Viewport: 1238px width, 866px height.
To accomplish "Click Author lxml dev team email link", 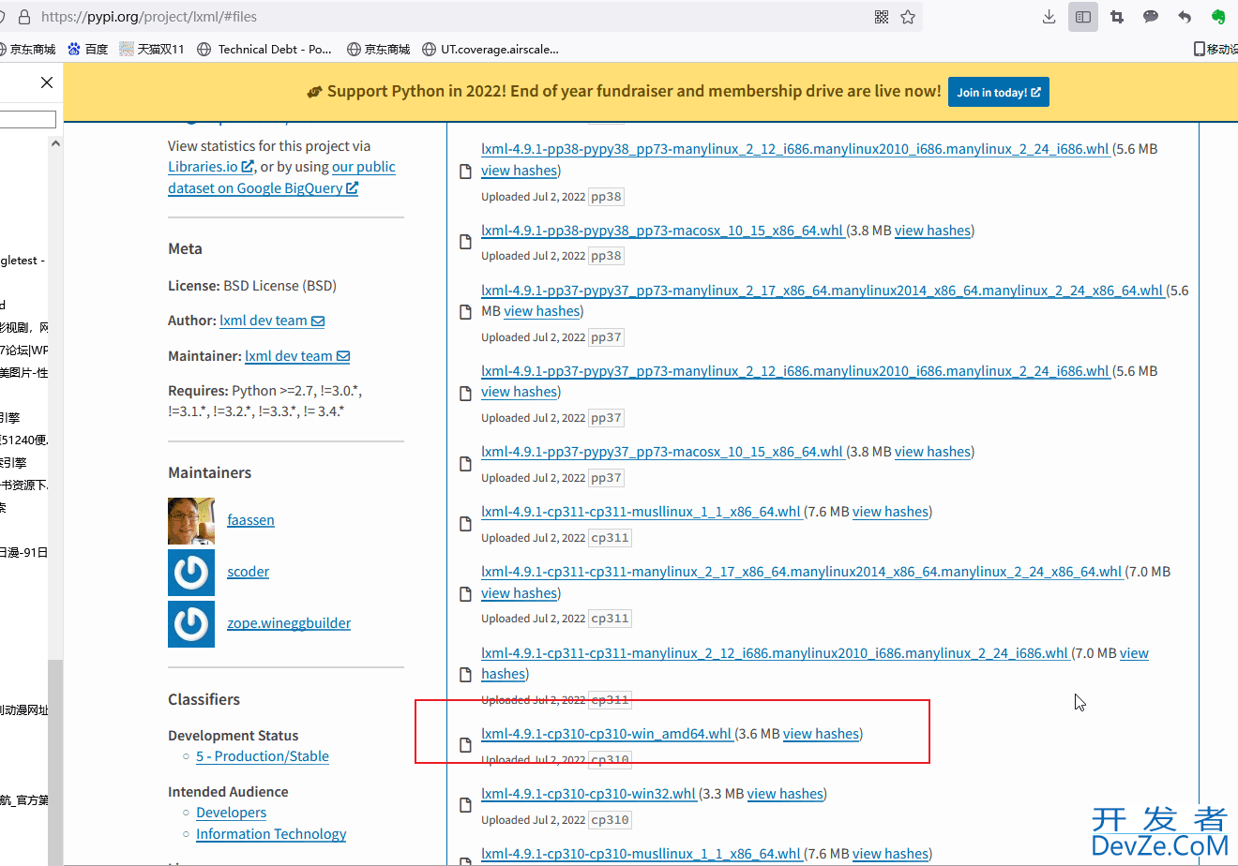I will 272,321.
